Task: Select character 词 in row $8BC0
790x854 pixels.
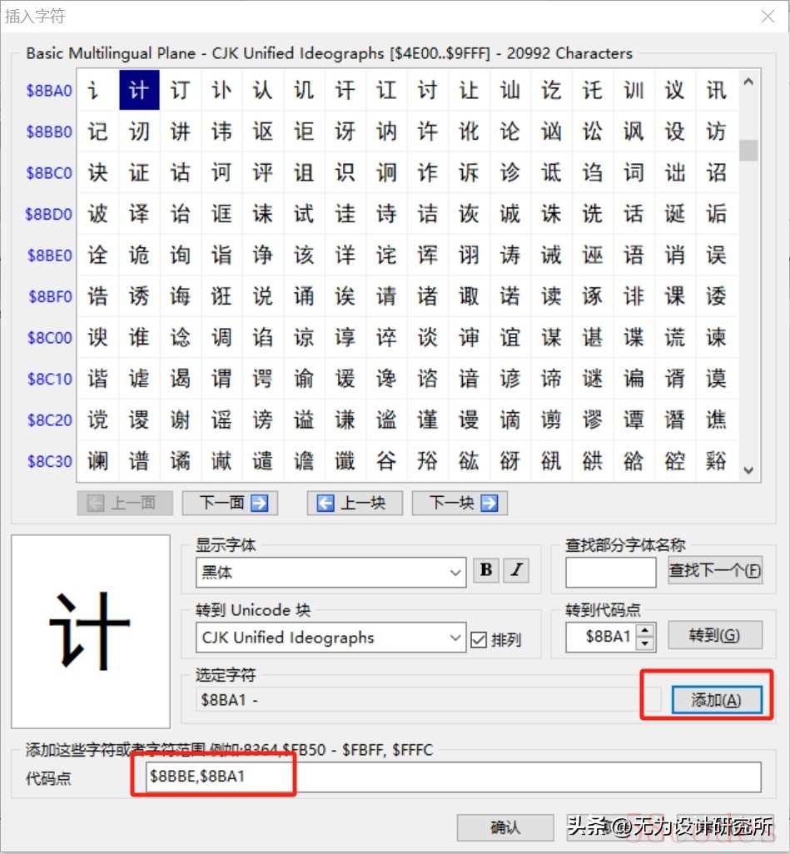Action: click(633, 172)
